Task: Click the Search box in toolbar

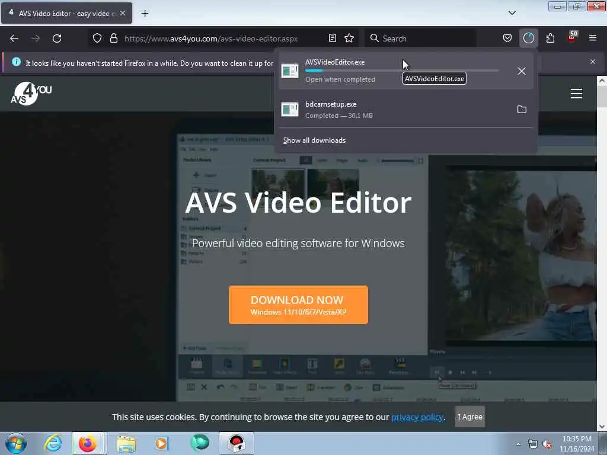Action: (x=421, y=39)
